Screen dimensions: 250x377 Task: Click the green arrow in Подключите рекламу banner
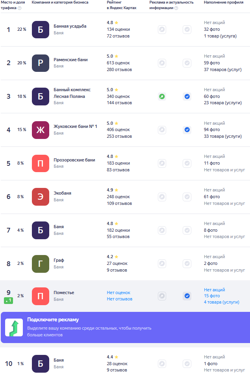(14, 328)
